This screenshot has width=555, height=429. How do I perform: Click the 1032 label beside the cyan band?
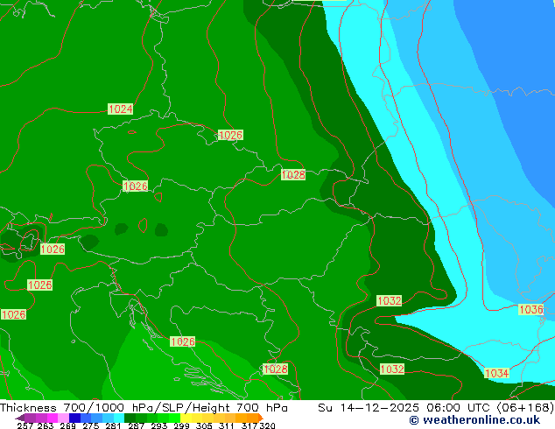(390, 301)
